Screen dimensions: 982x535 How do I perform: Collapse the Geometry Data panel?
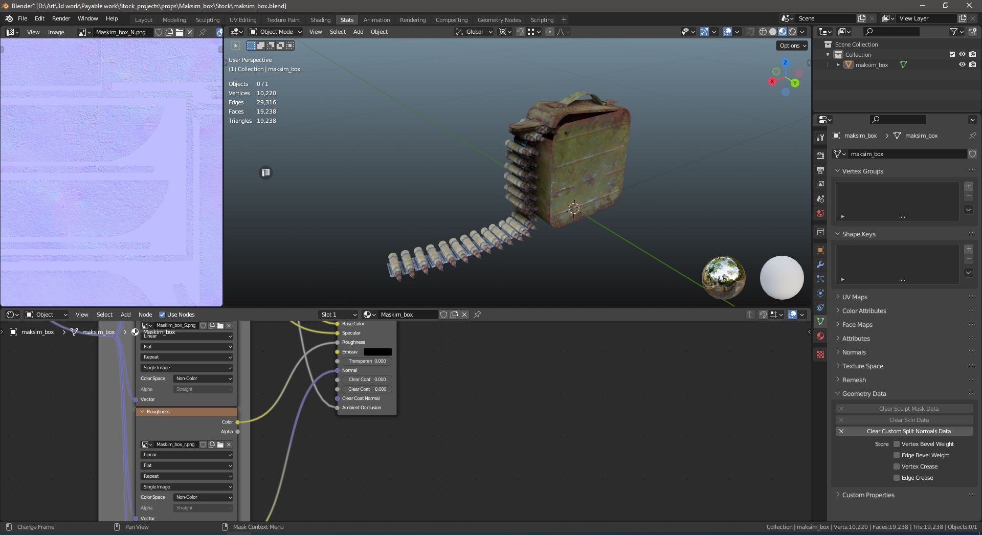864,394
